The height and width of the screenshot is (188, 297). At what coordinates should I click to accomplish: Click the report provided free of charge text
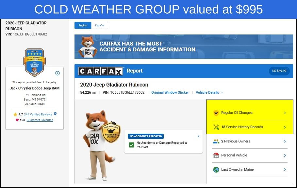click(35, 82)
